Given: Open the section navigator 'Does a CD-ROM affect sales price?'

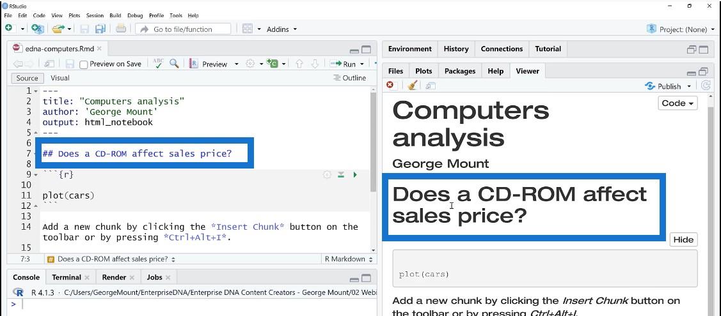Looking at the screenshot, I should [112, 259].
